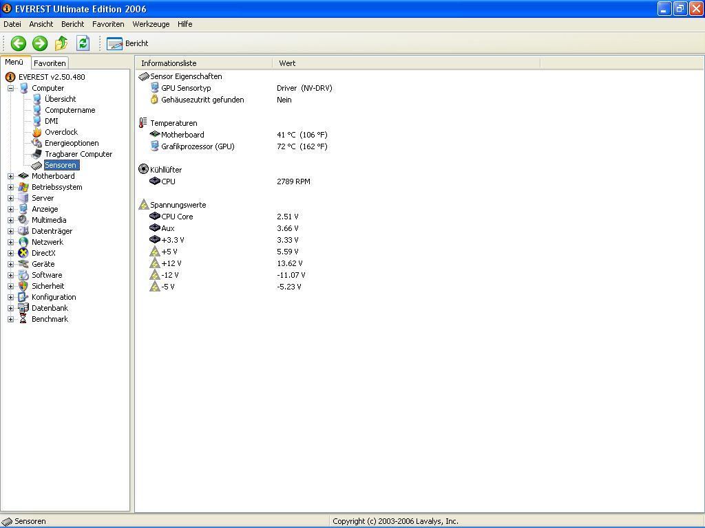The width and height of the screenshot is (705, 528).
Task: Open the Werkzeuge menu
Action: (x=151, y=24)
